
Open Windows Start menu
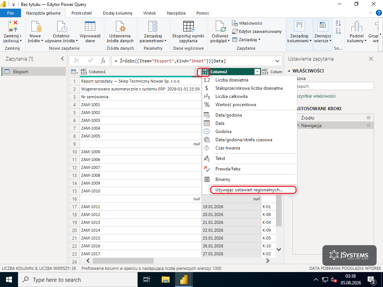pyautogui.click(x=9, y=280)
